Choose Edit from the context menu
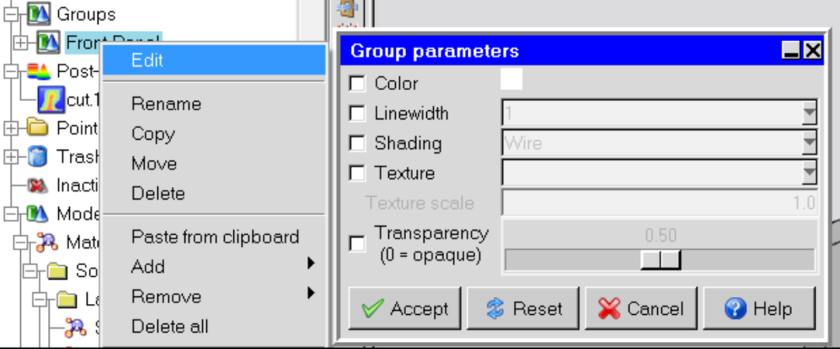This screenshot has width=840, height=349. 214,60
